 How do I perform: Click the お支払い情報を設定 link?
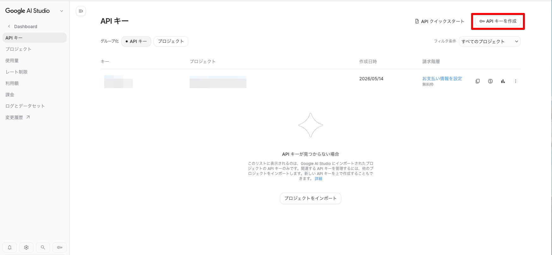coord(442,78)
